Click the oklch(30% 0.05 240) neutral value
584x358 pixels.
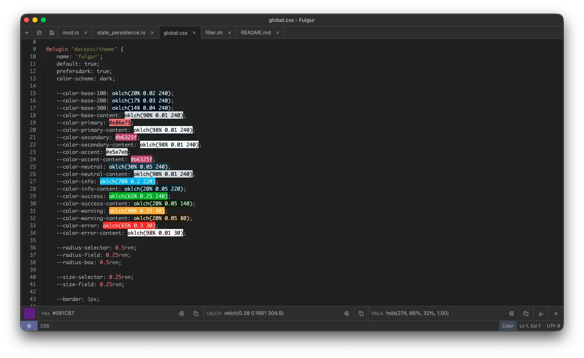138,167
